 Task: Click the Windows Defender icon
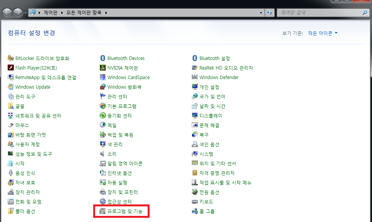[194, 77]
